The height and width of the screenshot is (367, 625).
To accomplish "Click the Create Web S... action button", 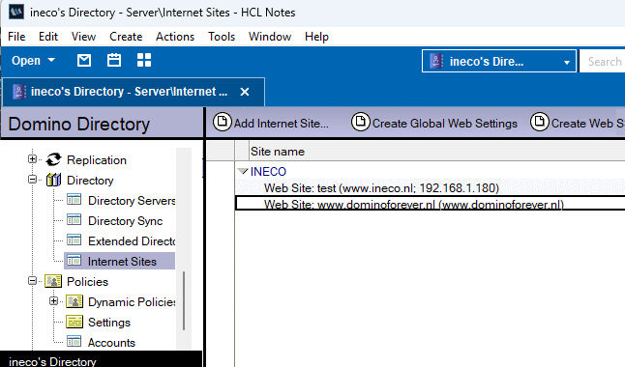I will click(x=578, y=123).
